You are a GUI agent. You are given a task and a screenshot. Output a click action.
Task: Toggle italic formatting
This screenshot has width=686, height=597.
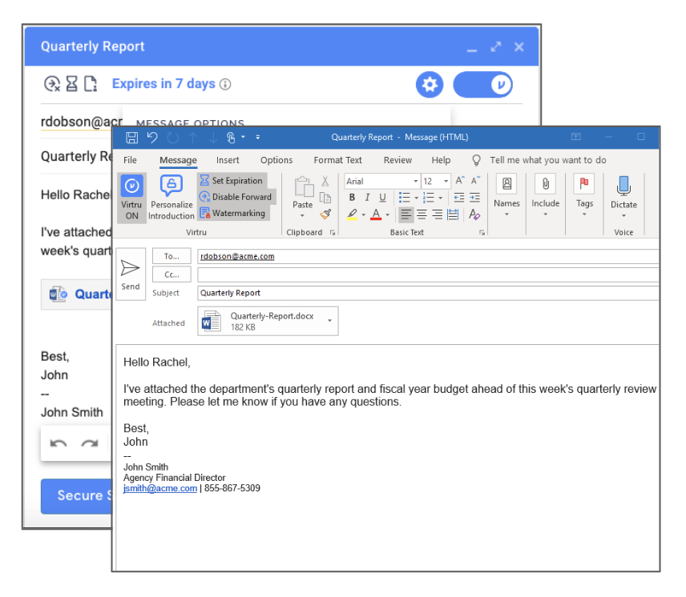(368, 198)
